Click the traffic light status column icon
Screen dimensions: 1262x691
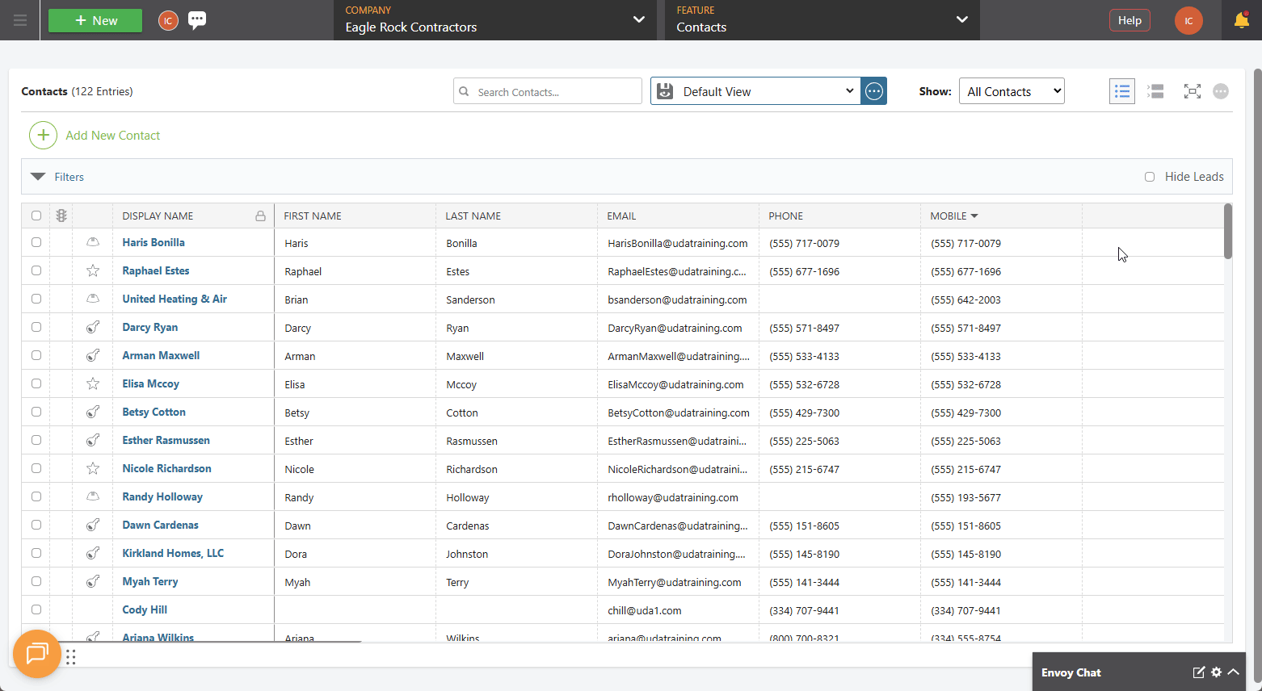tap(61, 216)
